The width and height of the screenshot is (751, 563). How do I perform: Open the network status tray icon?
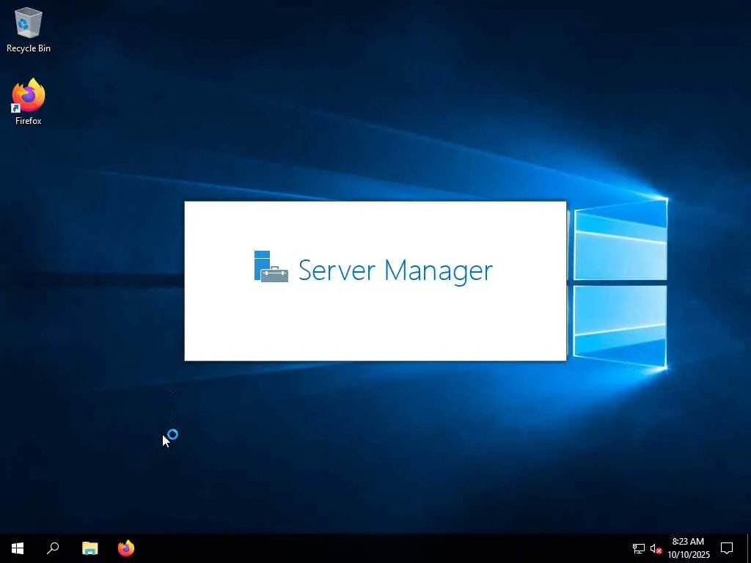tap(639, 548)
